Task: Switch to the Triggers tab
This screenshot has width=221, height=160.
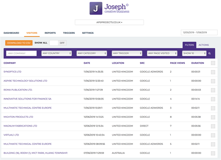Action: 69,33
